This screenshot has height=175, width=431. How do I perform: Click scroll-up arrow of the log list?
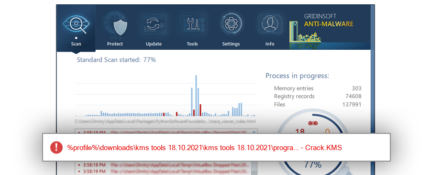coord(254,131)
